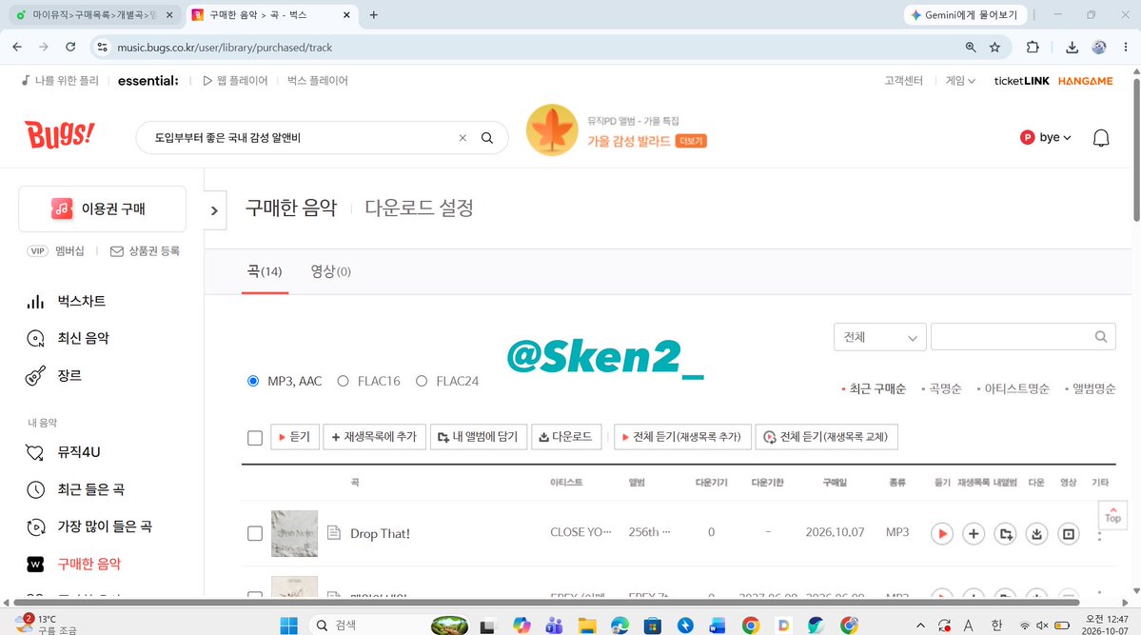The height and width of the screenshot is (635, 1141).
Task: Open the 전체 filter dropdown
Action: click(879, 337)
